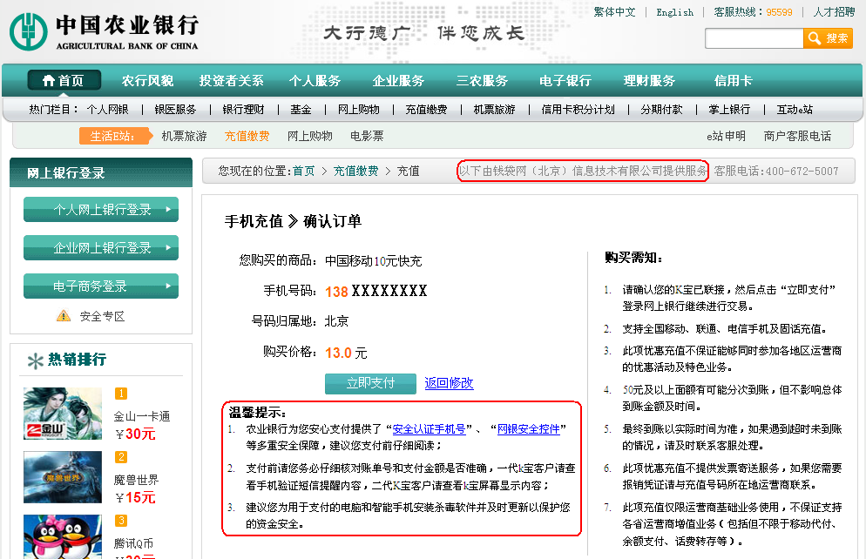
Task: Click 银行理财 in hot columns
Action: [243, 109]
